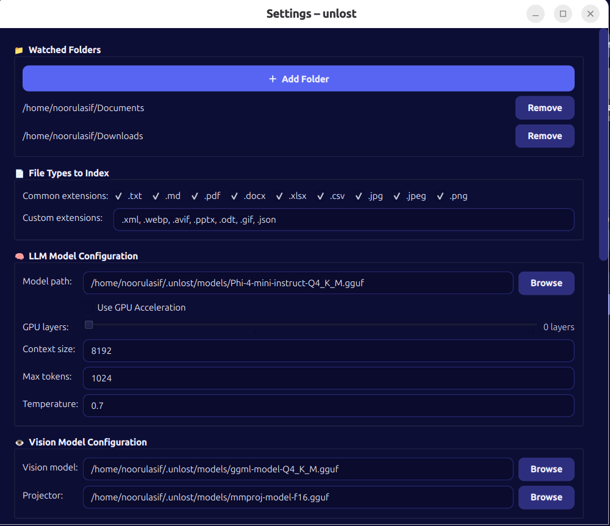
Task: Toggle the .jpeg extension checkbox
Action: [397, 196]
